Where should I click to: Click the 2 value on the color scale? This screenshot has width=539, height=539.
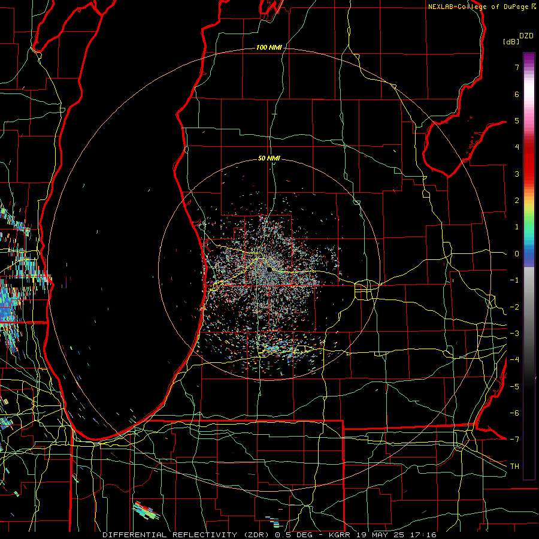pos(517,201)
